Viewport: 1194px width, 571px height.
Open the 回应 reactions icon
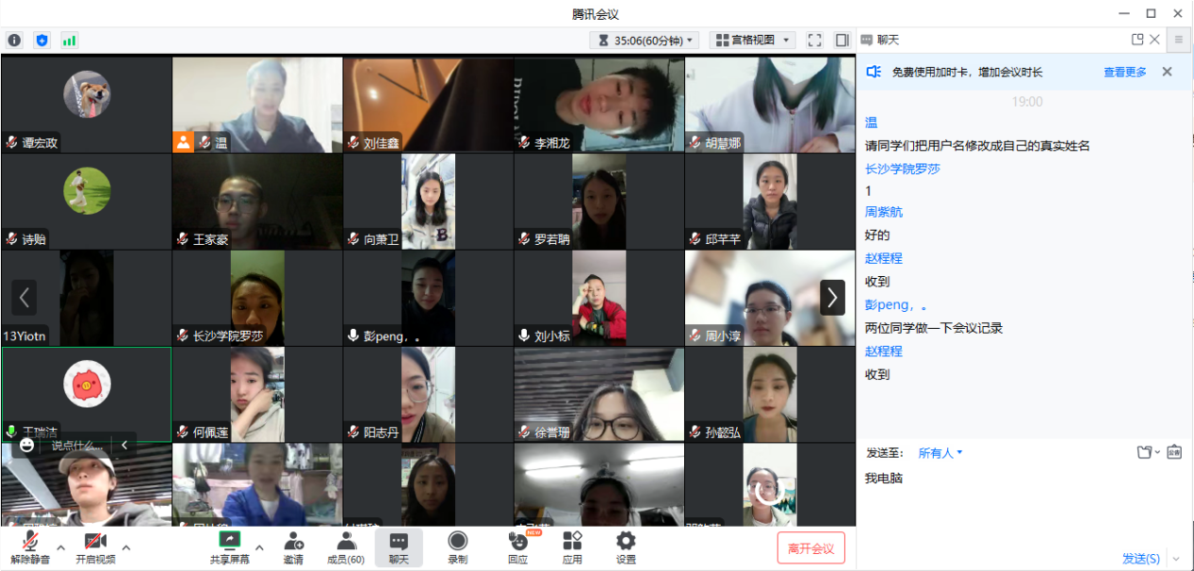point(517,543)
